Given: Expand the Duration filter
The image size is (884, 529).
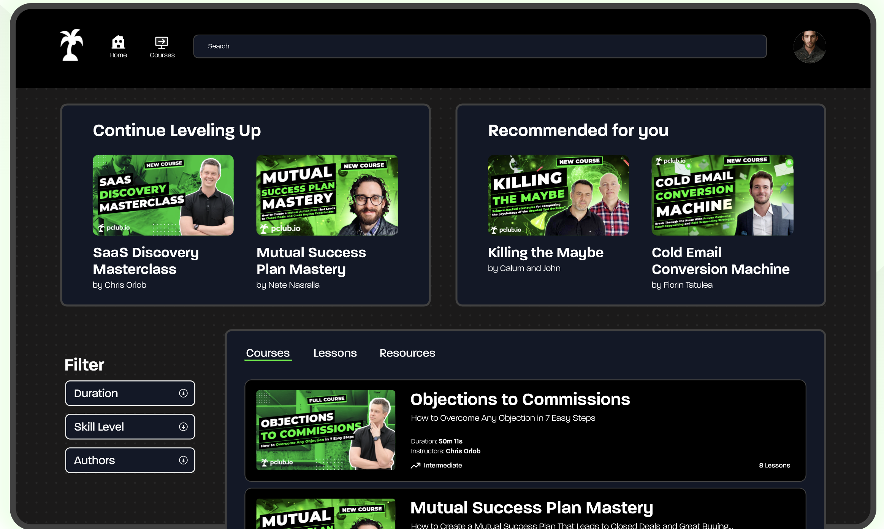Looking at the screenshot, I should [130, 393].
